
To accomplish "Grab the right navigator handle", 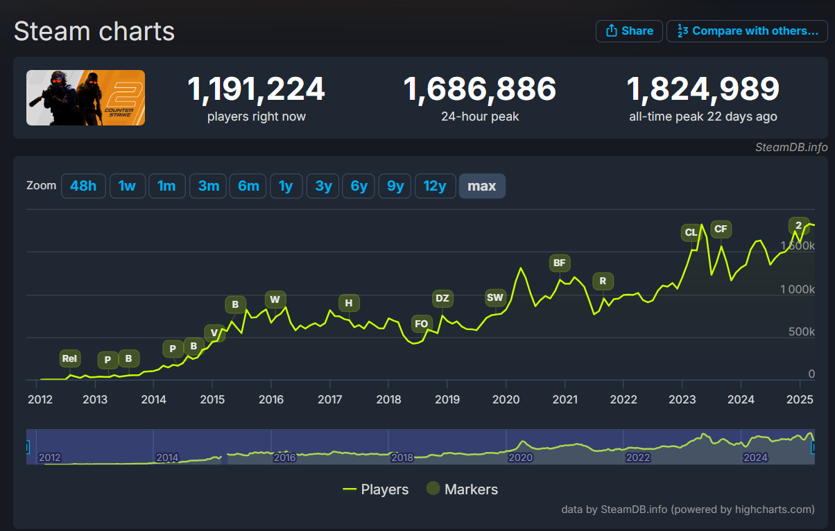I will (814, 447).
